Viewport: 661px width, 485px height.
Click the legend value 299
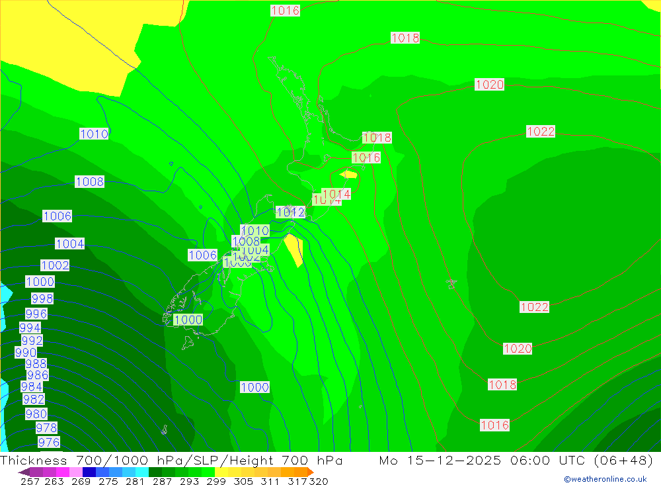[x=216, y=481]
